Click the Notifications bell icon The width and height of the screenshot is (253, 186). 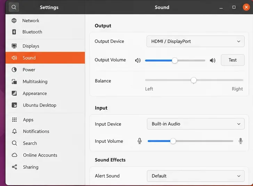[x=14, y=131]
